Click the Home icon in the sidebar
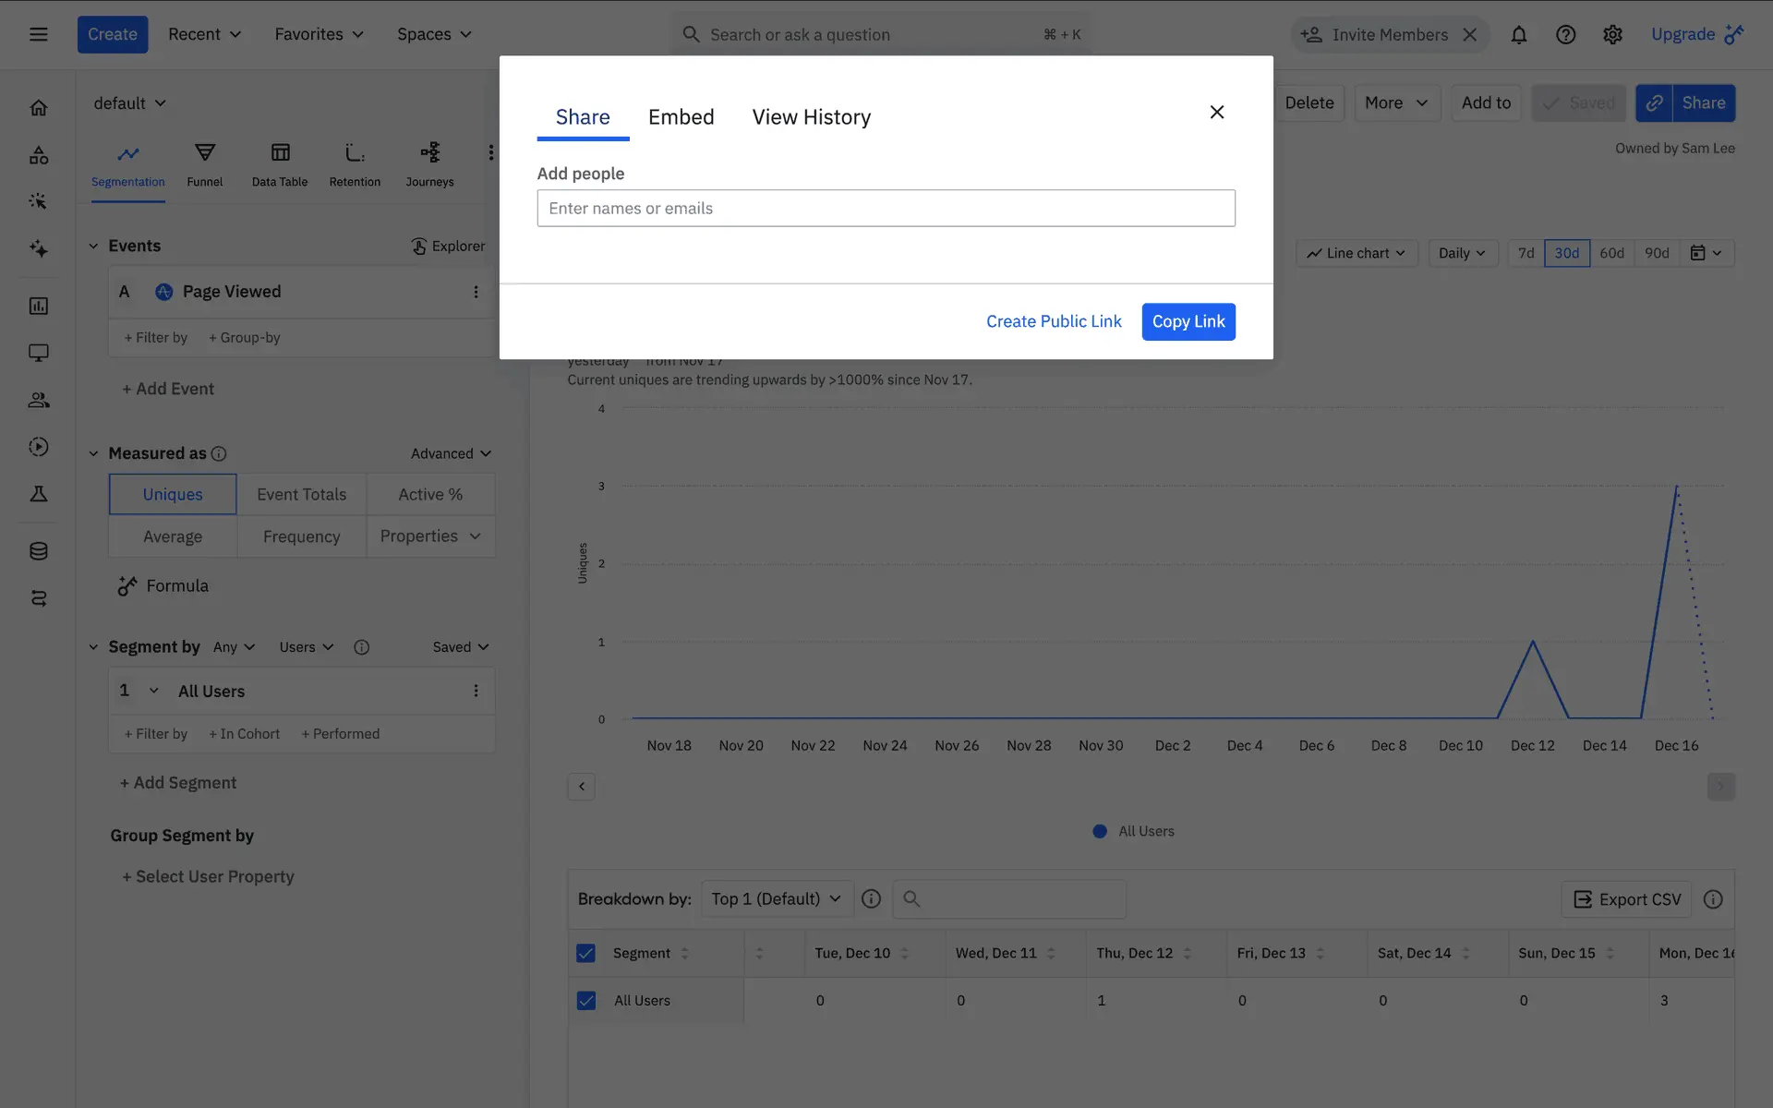1773x1108 pixels. pyautogui.click(x=38, y=108)
